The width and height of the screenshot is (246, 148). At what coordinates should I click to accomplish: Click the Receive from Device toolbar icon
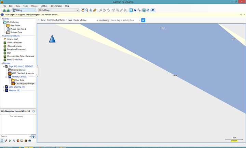point(8,10)
